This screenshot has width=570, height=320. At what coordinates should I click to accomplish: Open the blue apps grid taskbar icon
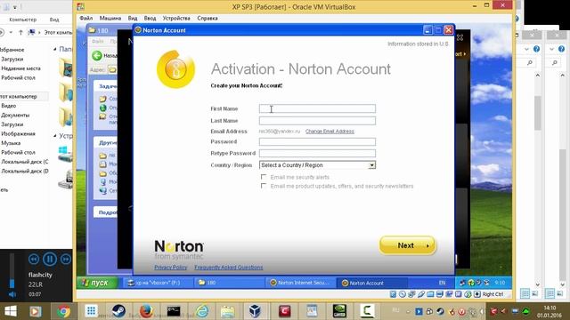click(x=91, y=311)
